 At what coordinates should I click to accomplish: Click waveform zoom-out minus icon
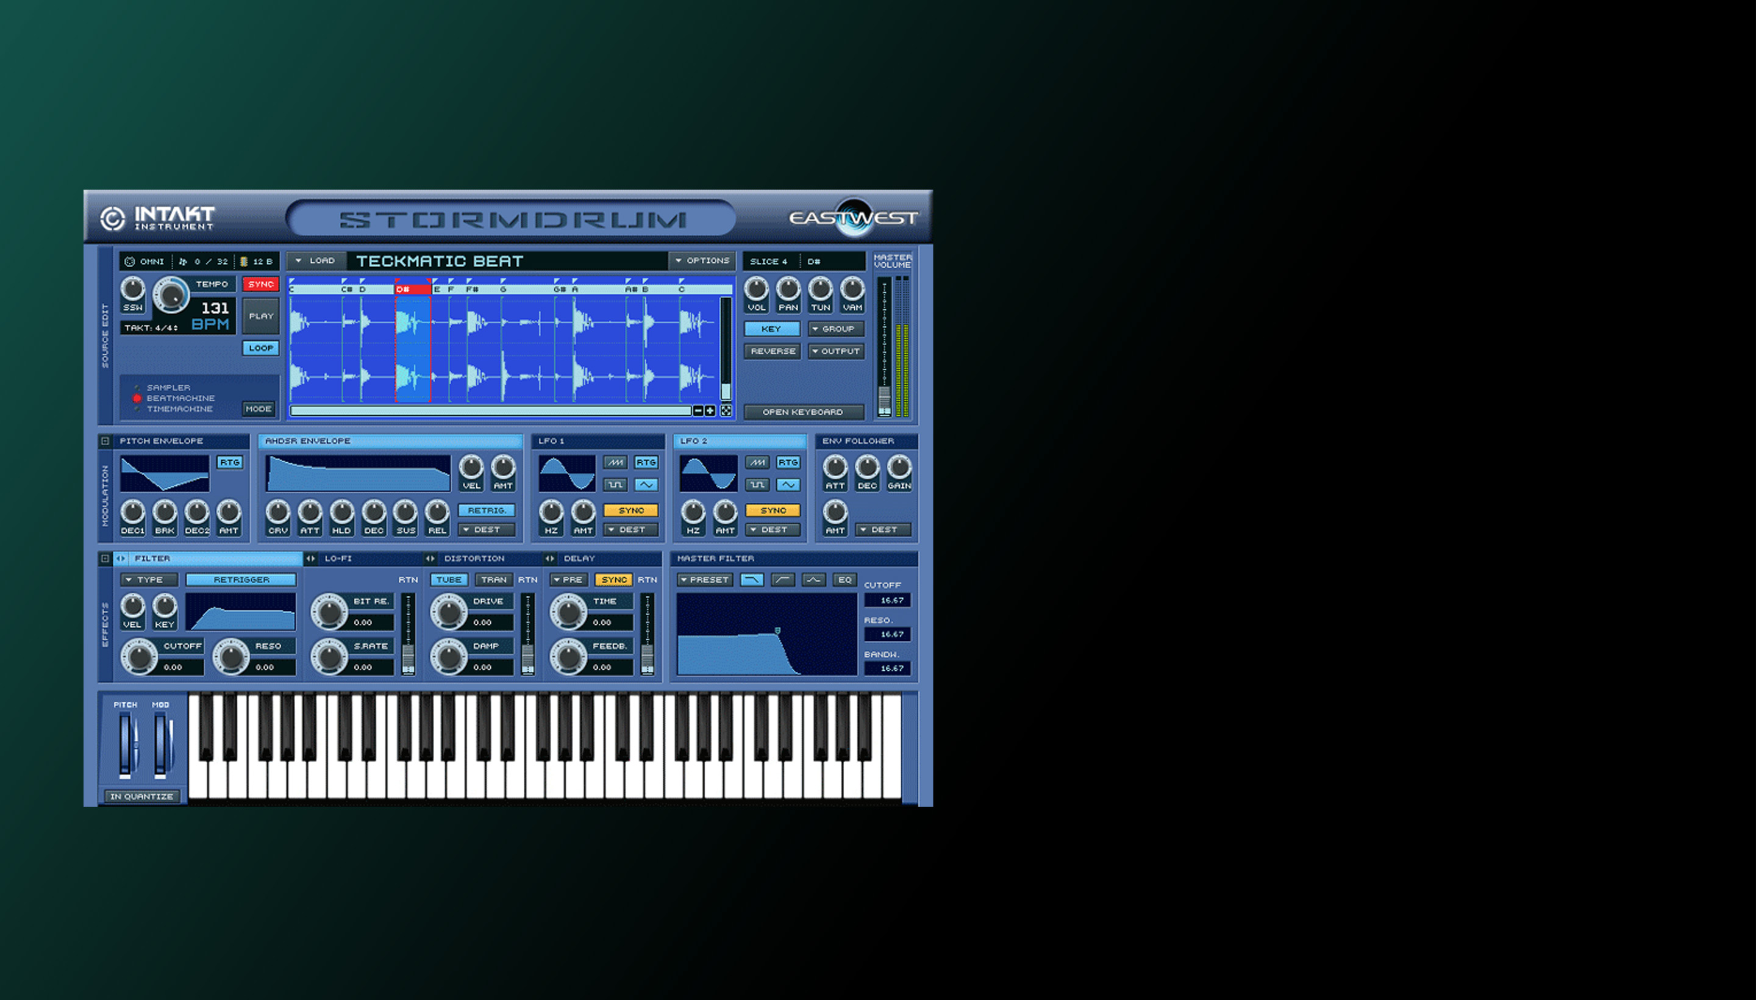coord(698,411)
